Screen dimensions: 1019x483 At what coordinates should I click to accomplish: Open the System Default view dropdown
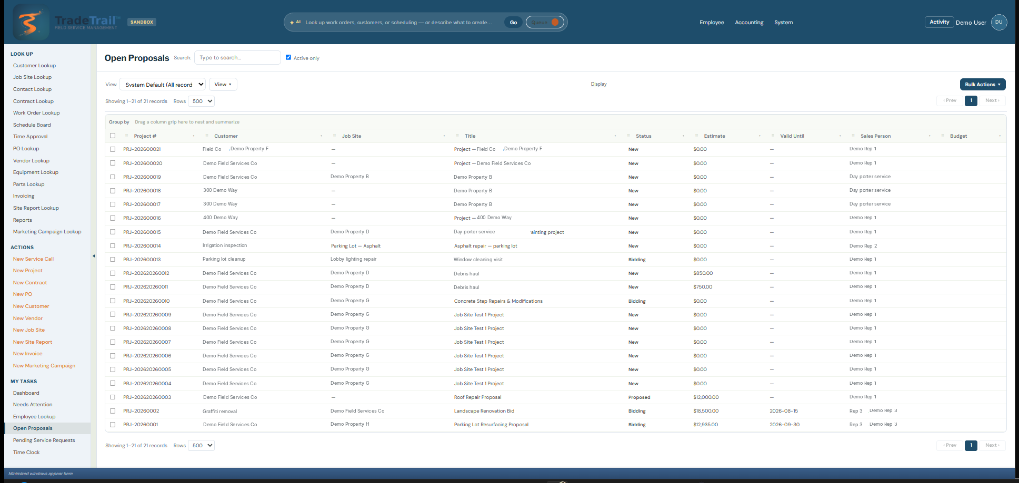(163, 85)
